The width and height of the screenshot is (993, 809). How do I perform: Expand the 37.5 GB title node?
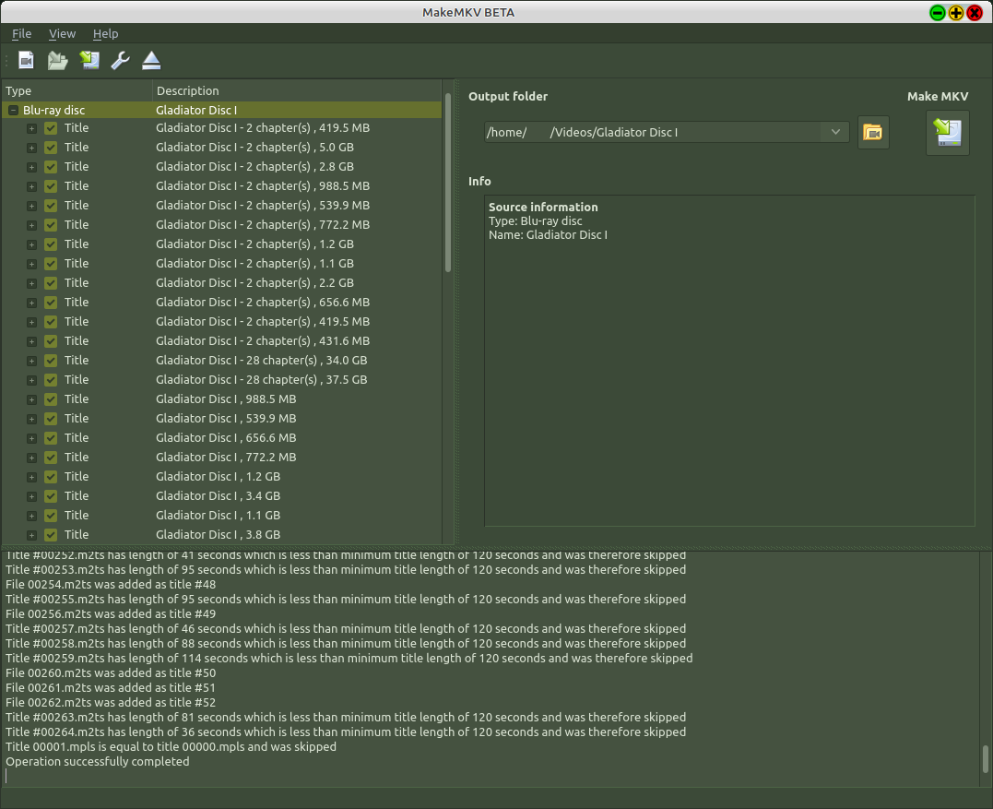coord(31,380)
